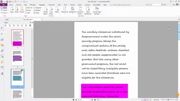Switch to the Fill & Sign tab

click(33, 5)
